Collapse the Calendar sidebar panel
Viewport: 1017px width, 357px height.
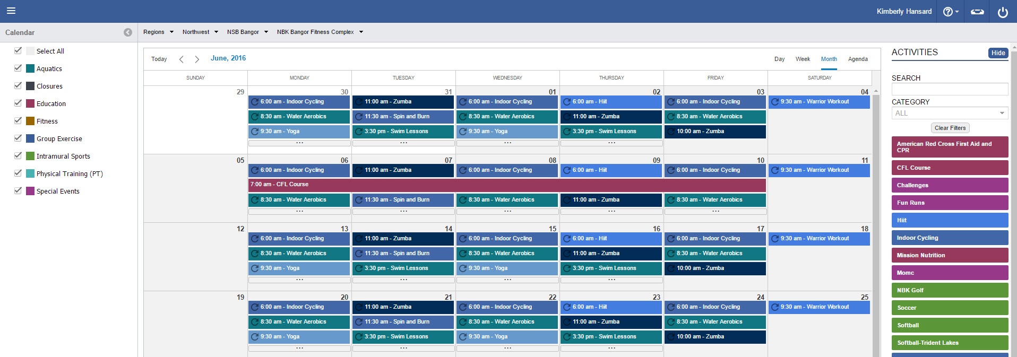coord(128,32)
